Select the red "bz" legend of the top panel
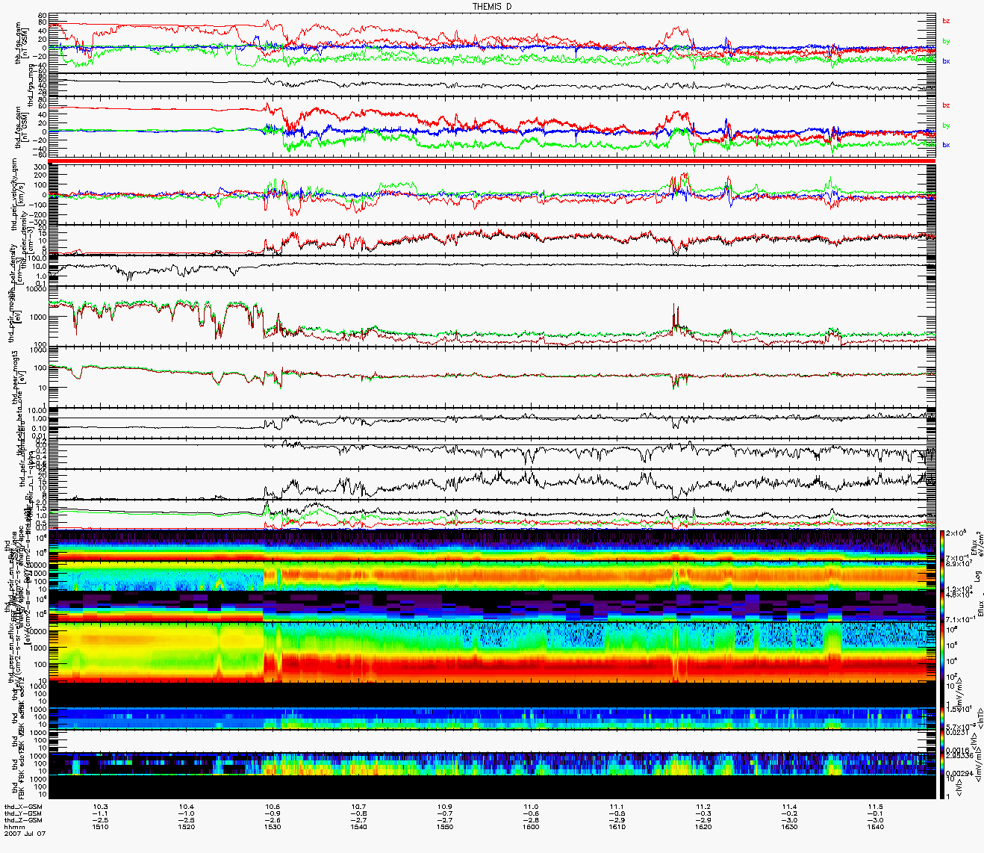The image size is (984, 853). (x=946, y=21)
